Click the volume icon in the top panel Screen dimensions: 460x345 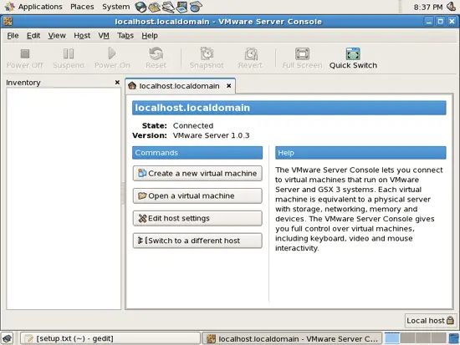pos(452,7)
